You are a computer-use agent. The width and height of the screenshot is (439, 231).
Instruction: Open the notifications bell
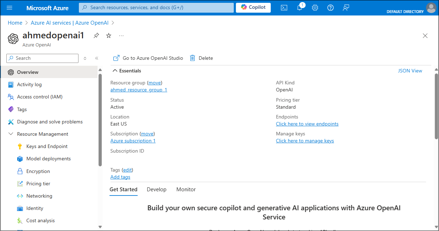pyautogui.click(x=300, y=8)
